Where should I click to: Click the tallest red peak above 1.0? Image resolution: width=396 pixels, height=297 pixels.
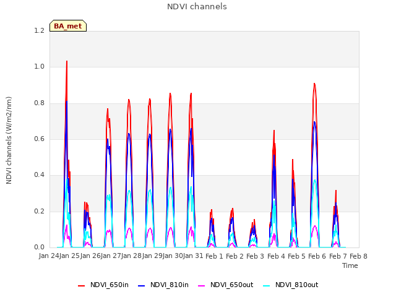tap(67, 61)
